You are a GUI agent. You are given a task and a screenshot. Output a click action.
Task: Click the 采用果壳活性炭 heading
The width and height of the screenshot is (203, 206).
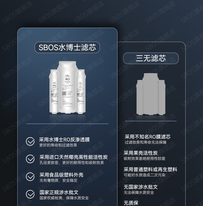pos(141,153)
